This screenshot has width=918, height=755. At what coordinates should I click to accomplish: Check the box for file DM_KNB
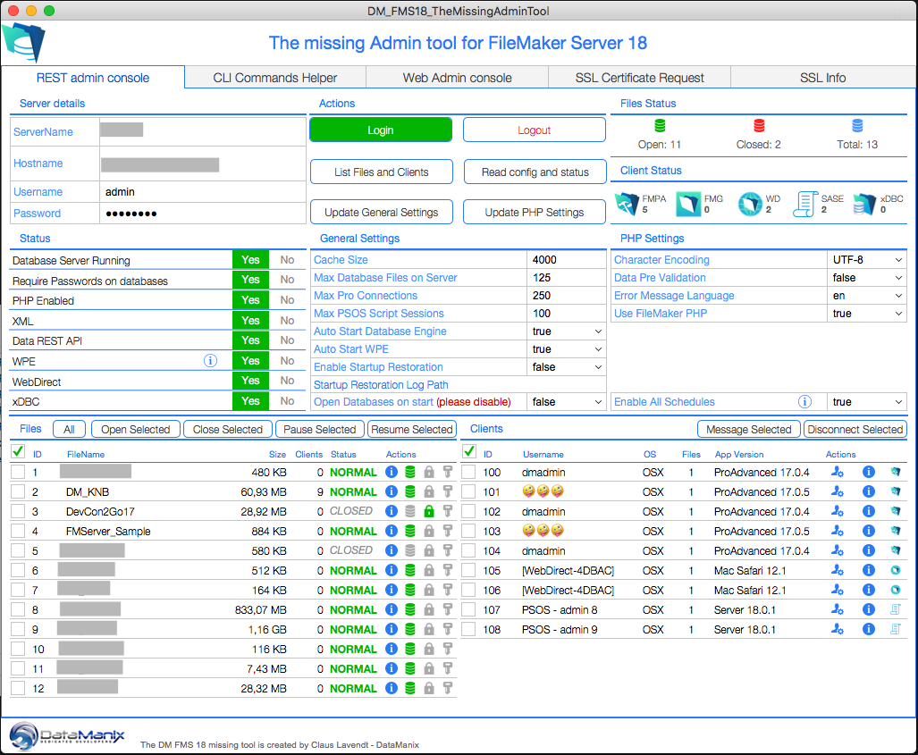[18, 491]
